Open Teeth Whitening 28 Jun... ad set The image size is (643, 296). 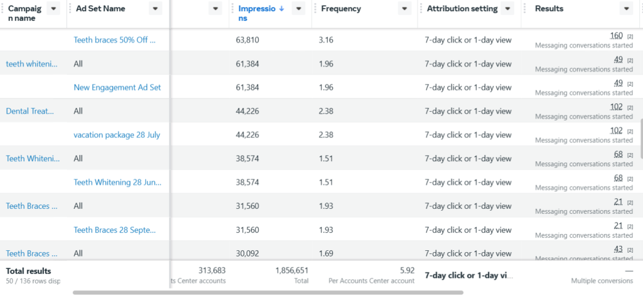117,182
